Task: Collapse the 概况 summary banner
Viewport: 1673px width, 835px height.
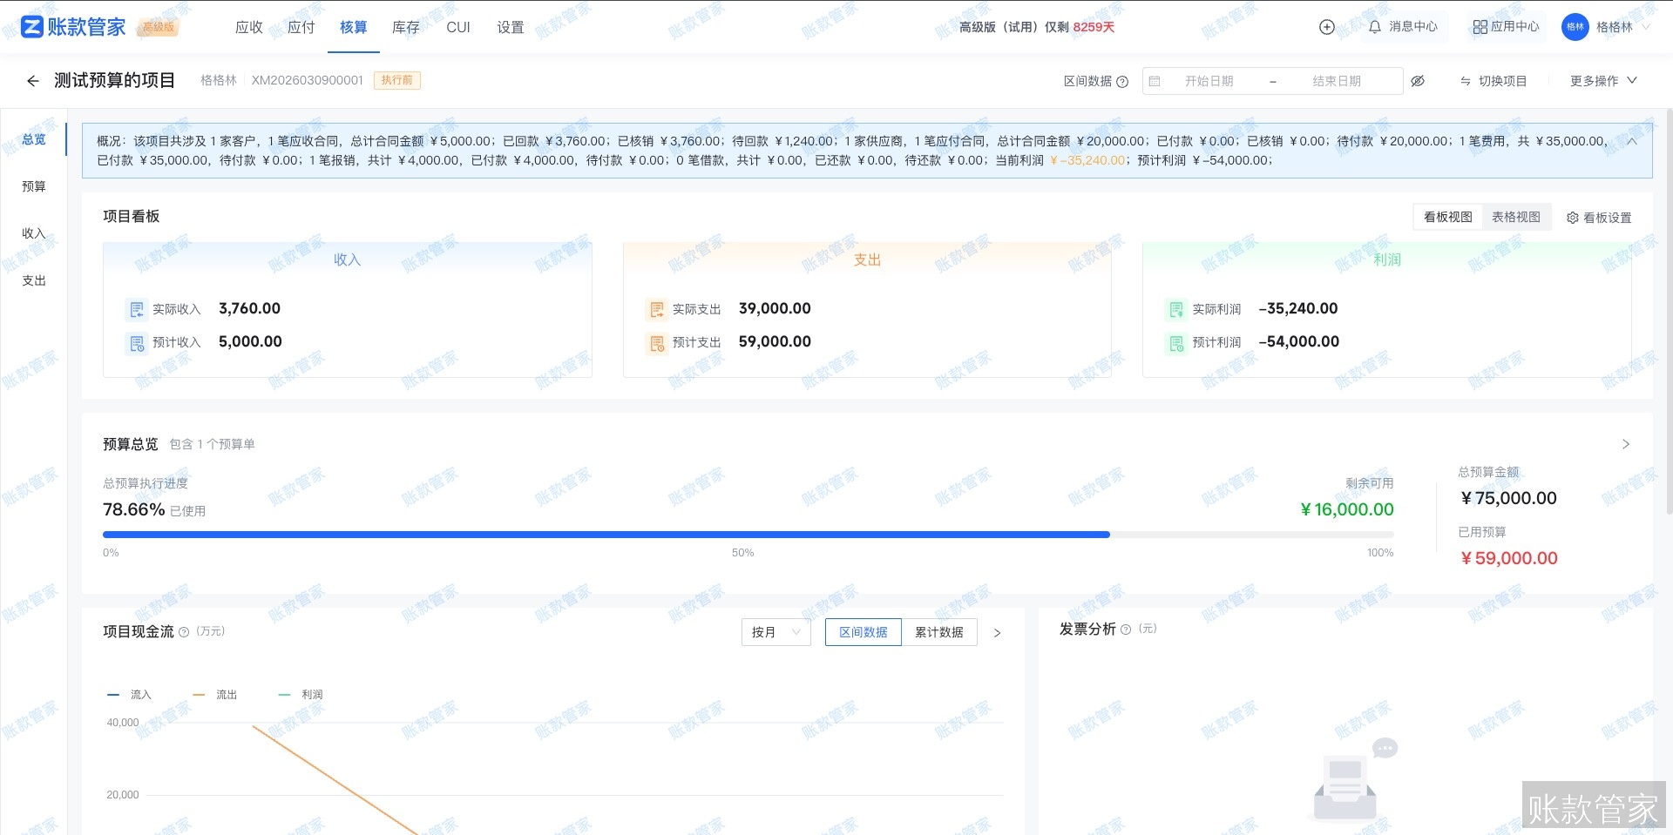Action: point(1632,141)
